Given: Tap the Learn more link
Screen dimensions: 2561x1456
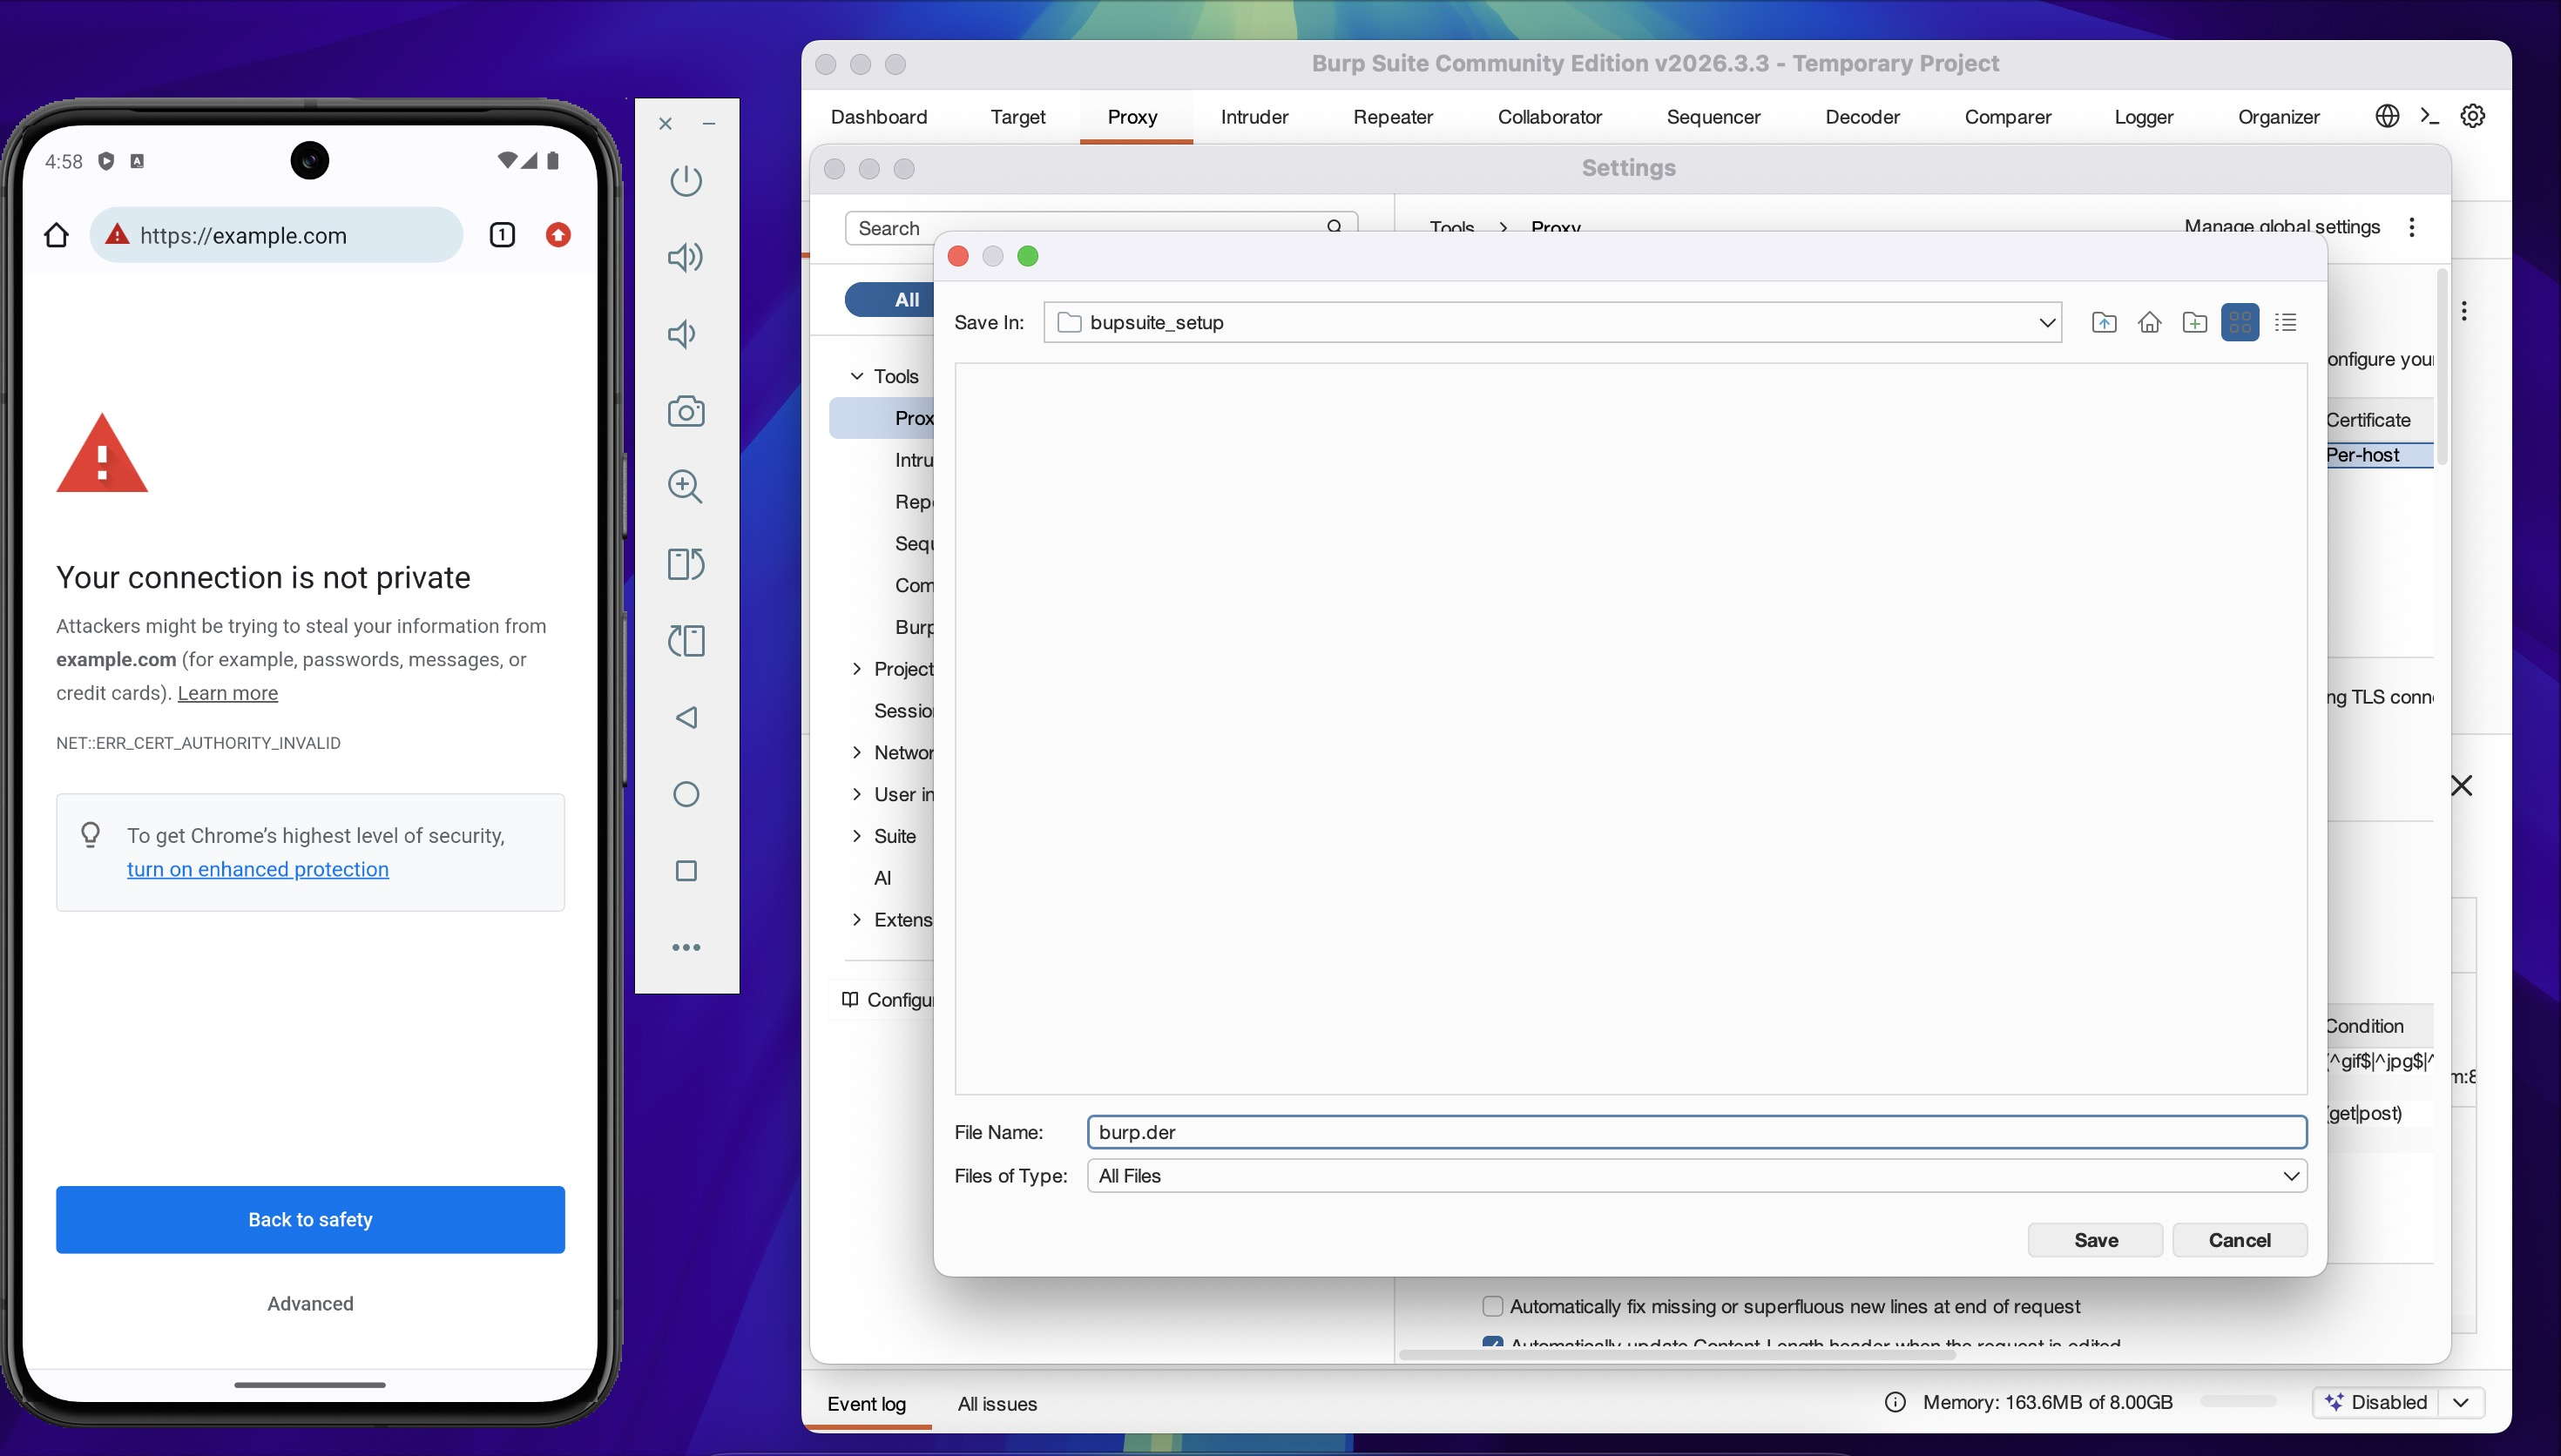Looking at the screenshot, I should [227, 693].
